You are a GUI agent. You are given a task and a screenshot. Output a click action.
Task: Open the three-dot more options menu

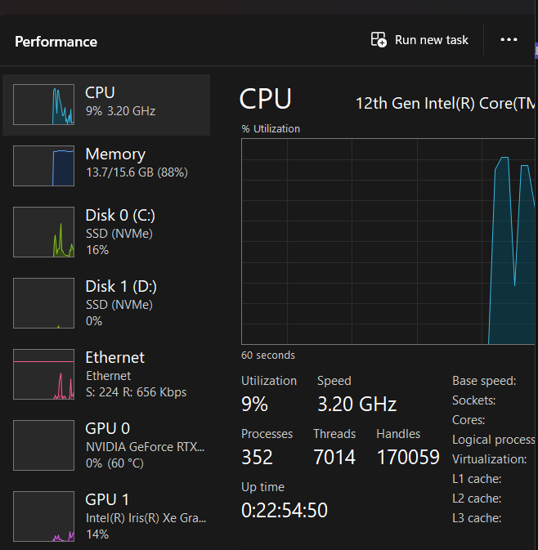point(509,40)
